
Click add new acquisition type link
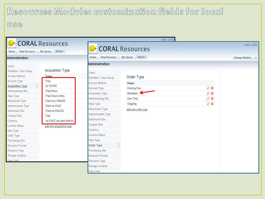[58, 126]
